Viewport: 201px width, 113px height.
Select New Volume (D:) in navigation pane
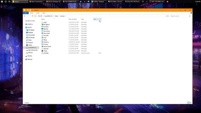pos(32,50)
